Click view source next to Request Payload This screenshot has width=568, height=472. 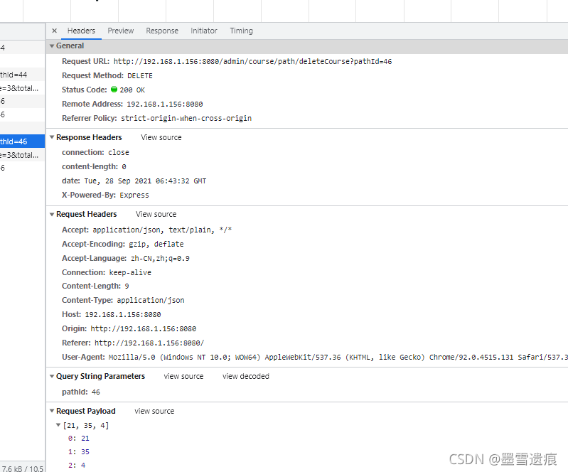(x=154, y=411)
